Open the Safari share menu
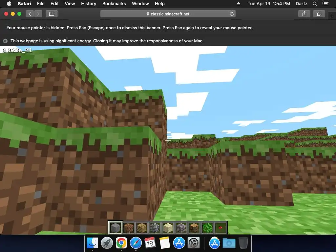This screenshot has width=336, height=252. pyautogui.click(x=304, y=14)
